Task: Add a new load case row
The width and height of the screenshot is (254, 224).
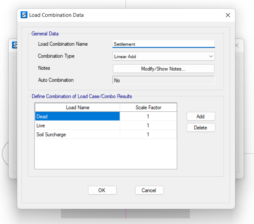Action: point(201,116)
